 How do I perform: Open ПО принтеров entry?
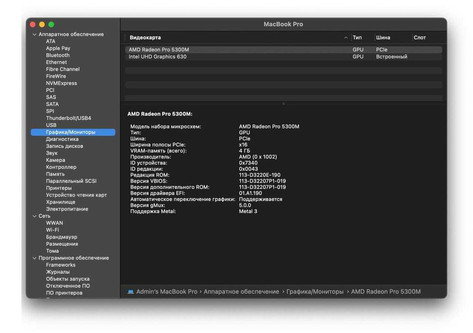point(64,293)
